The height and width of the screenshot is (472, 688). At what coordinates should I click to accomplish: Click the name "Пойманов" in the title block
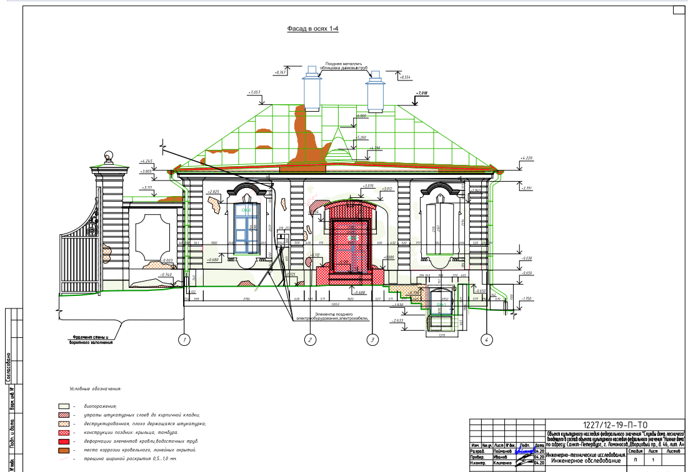point(502,451)
